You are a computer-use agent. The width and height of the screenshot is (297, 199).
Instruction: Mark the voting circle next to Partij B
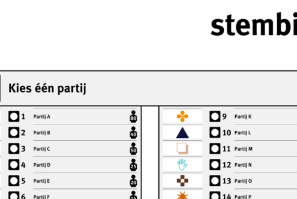pos(14,132)
